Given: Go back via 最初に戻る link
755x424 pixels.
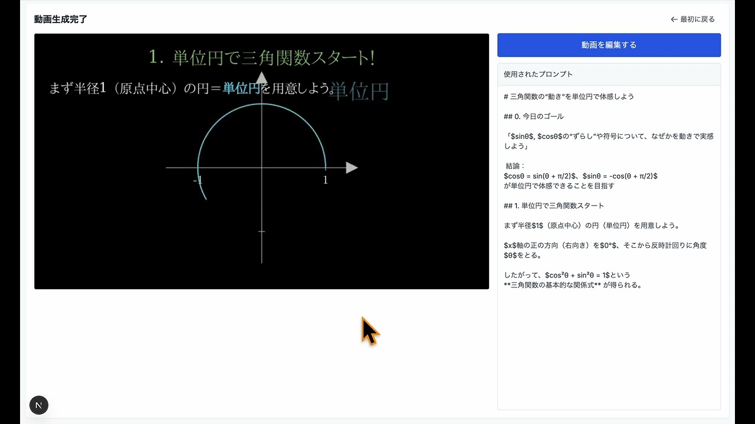Looking at the screenshot, I should click(x=693, y=19).
